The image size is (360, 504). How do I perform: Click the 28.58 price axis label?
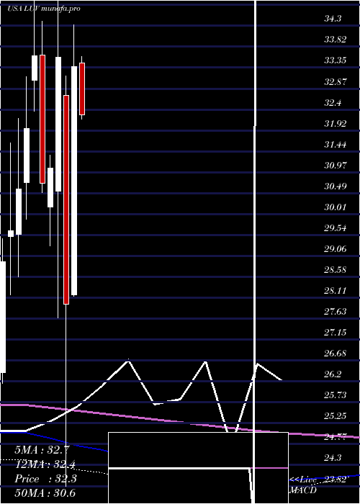click(x=336, y=270)
